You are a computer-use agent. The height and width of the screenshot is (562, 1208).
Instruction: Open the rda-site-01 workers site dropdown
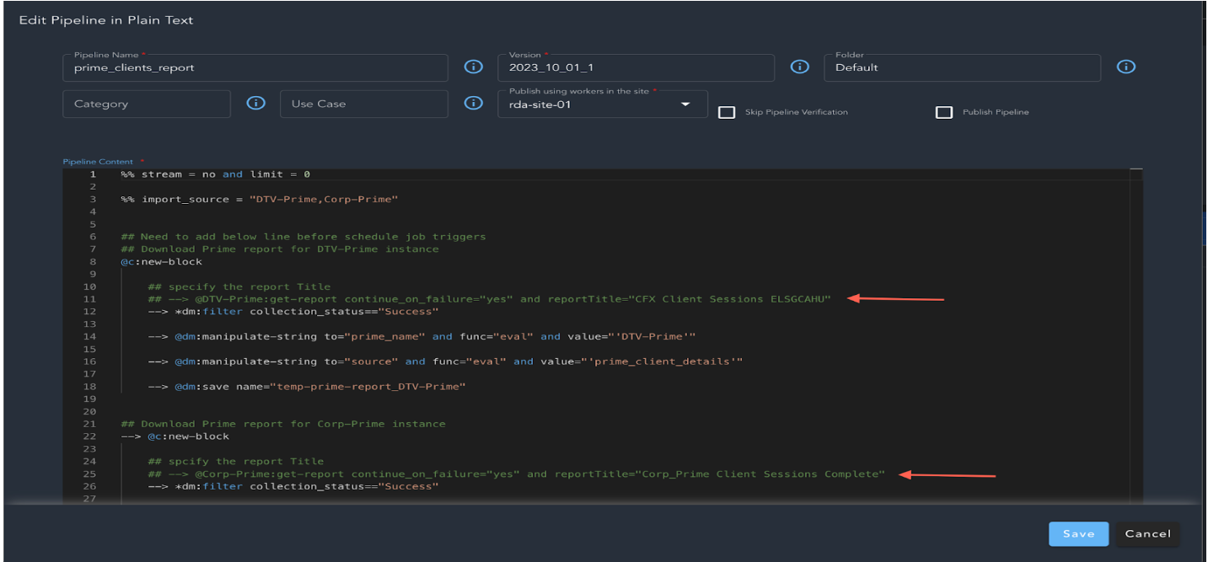pyautogui.click(x=686, y=104)
